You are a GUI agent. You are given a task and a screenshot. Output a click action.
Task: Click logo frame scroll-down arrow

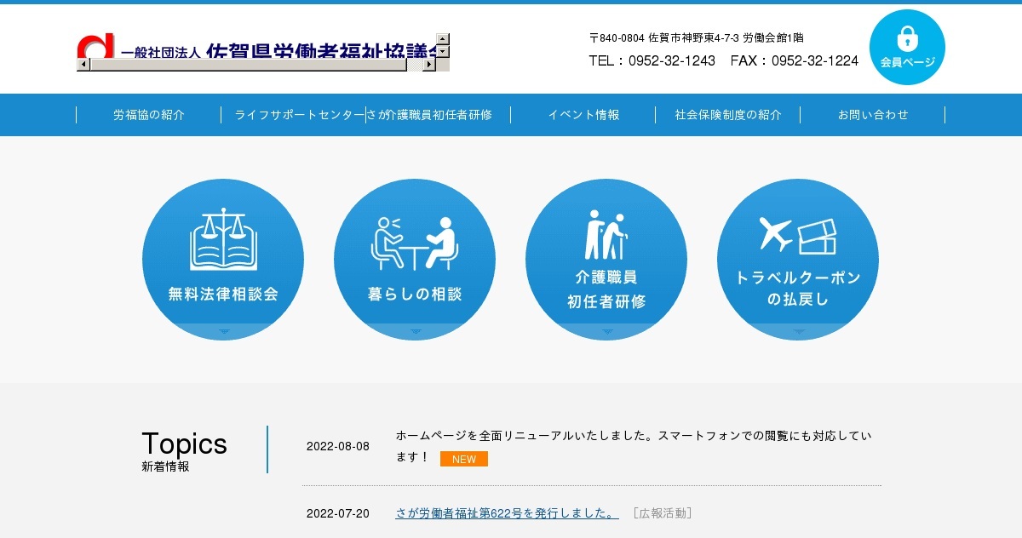[x=442, y=52]
